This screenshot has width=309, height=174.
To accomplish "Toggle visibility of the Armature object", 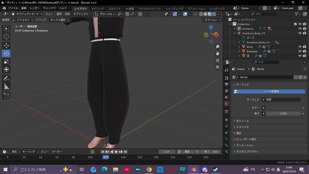I will click(300, 29).
